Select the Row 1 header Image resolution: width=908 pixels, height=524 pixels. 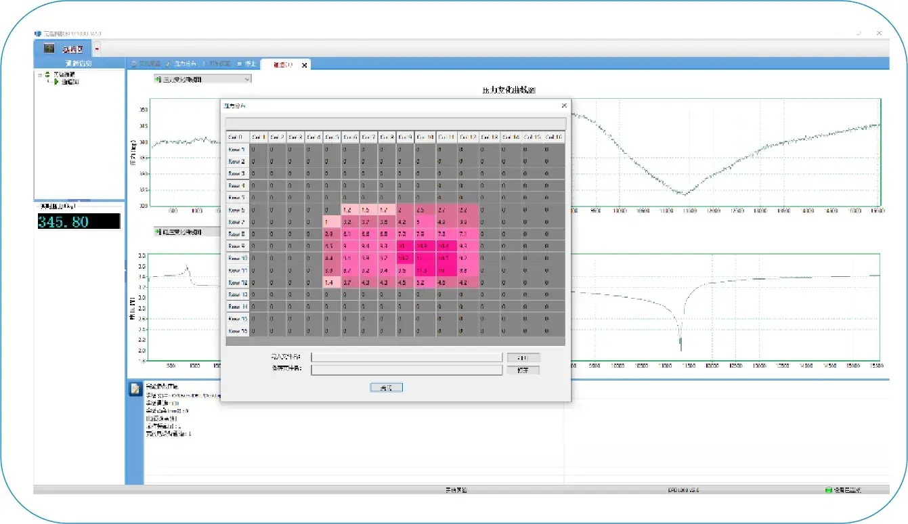(x=237, y=150)
